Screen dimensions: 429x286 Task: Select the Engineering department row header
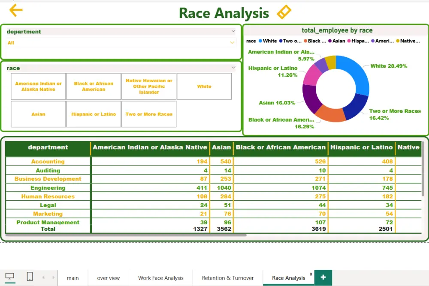(48, 188)
